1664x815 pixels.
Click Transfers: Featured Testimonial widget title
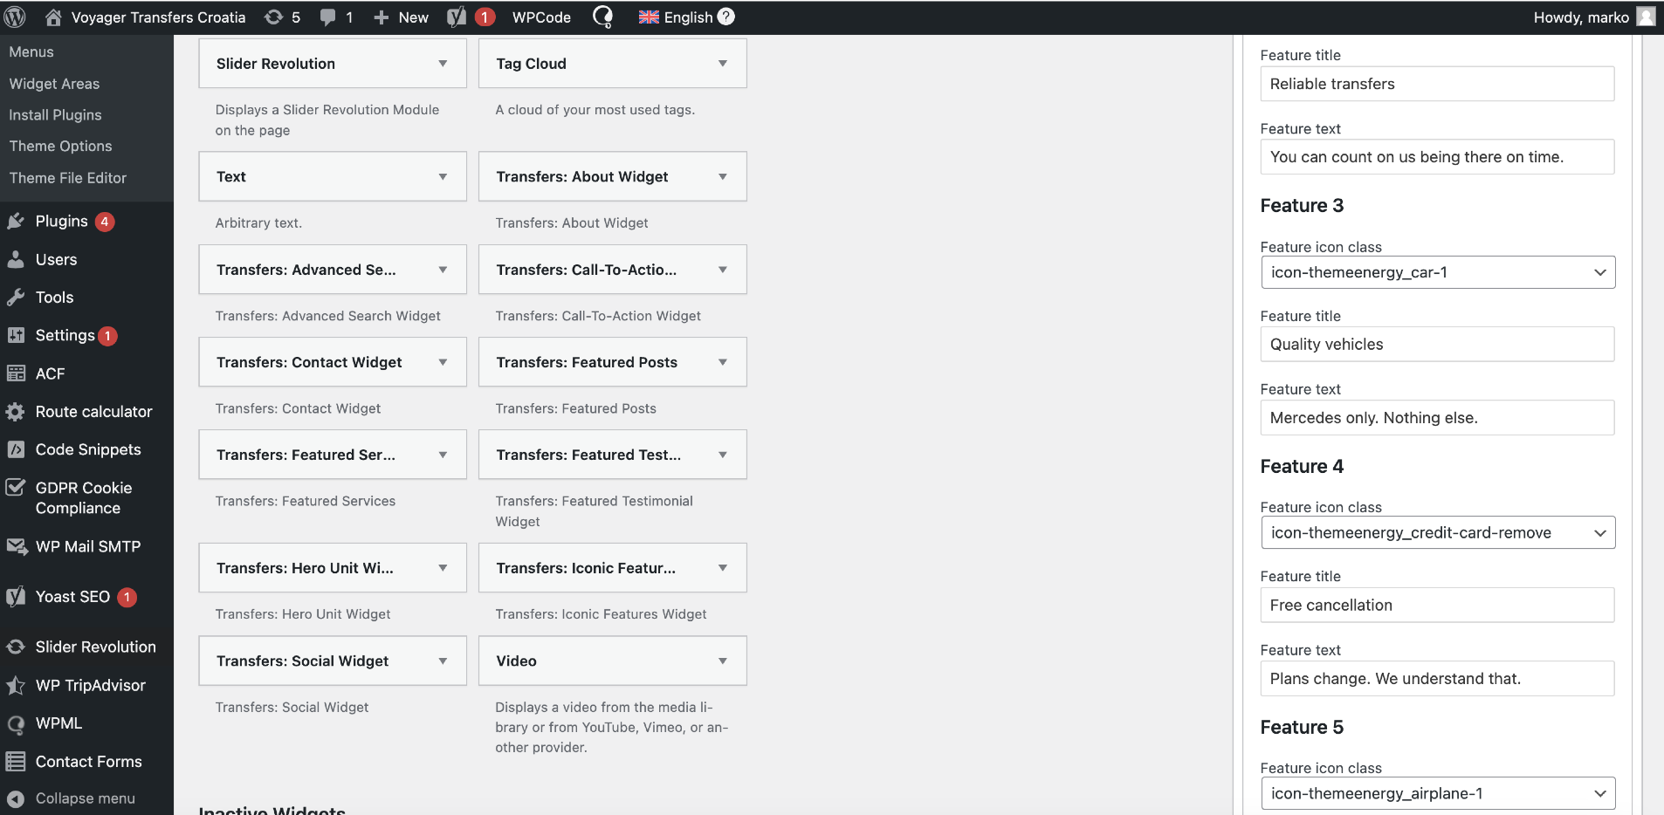pos(588,455)
